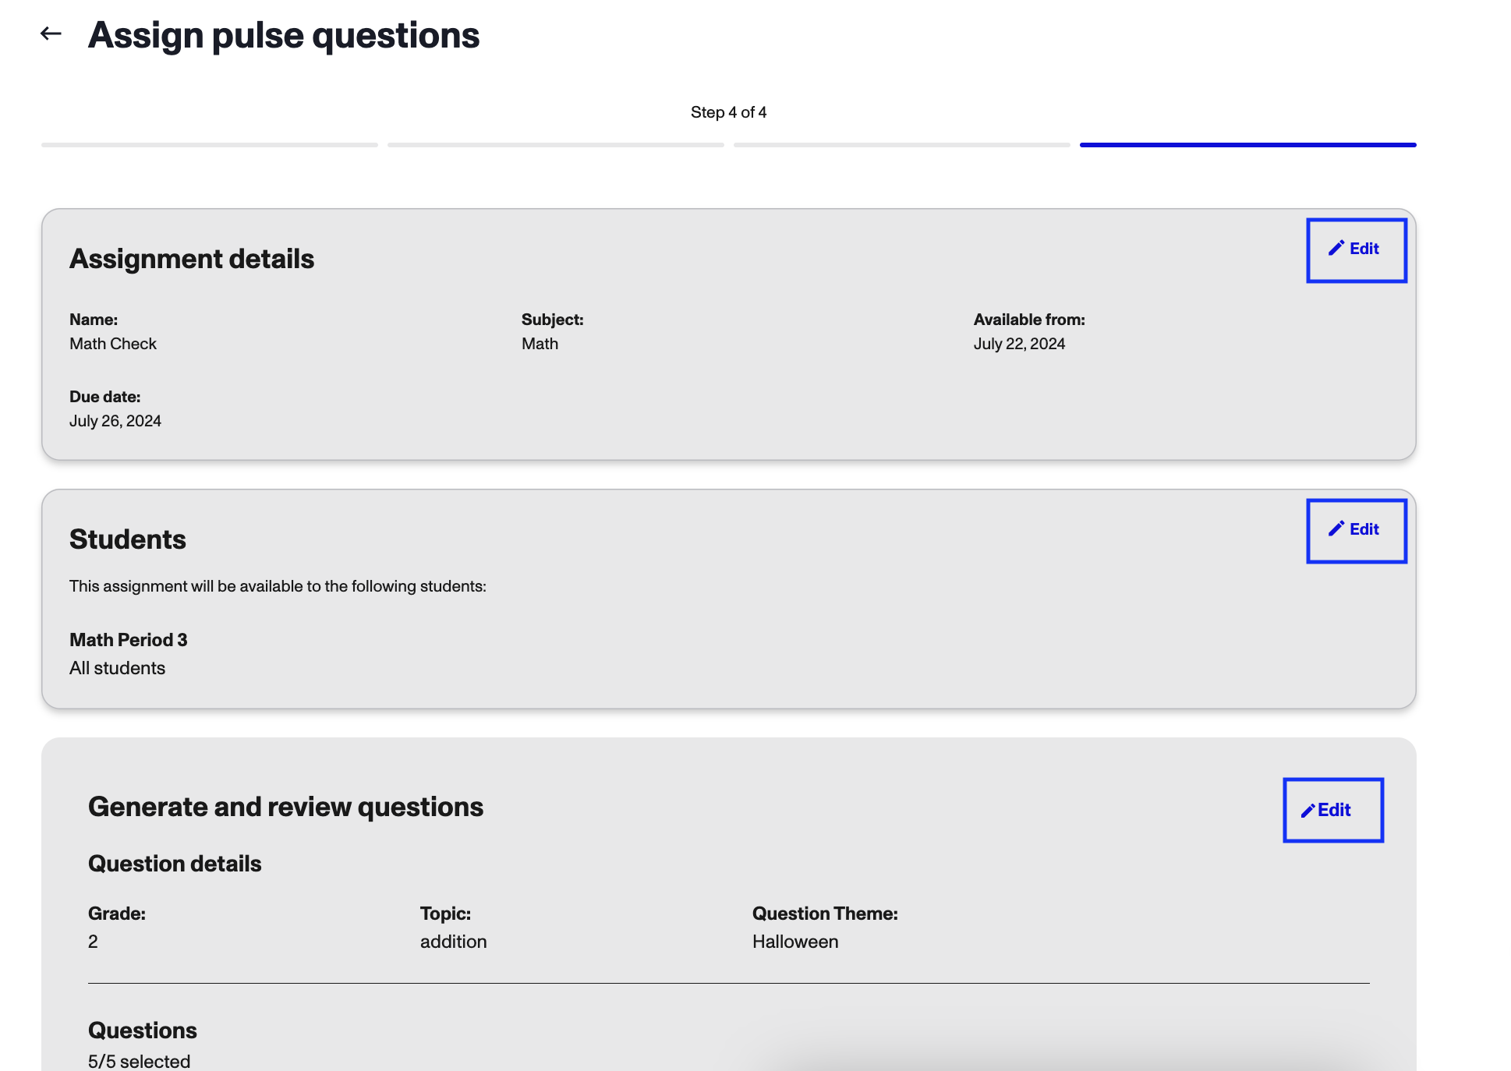1511x1071 pixels.
Task: Select the topic value addition
Action: 453,942
